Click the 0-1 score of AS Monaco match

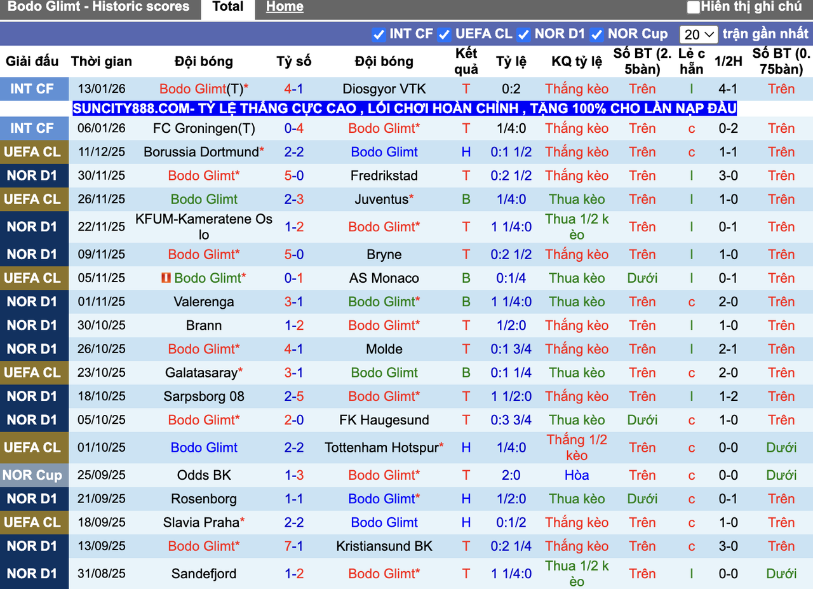[x=293, y=278]
